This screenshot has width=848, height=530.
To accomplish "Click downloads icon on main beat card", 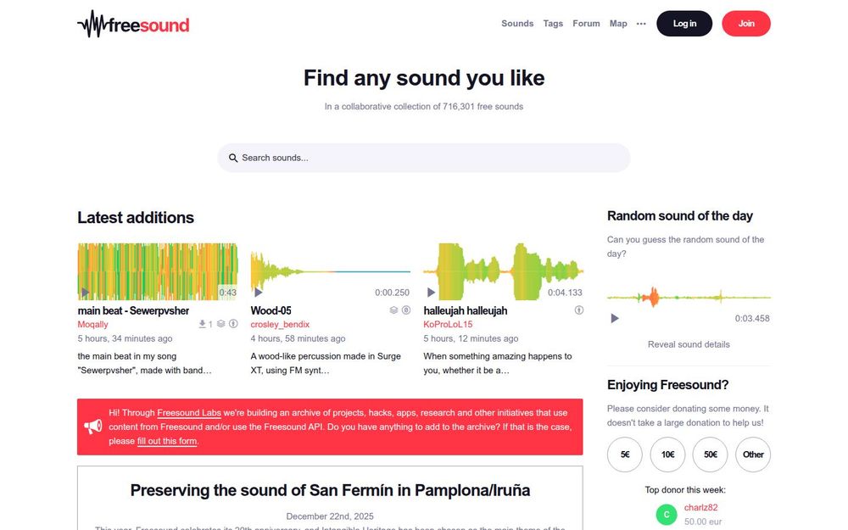I will (x=203, y=324).
